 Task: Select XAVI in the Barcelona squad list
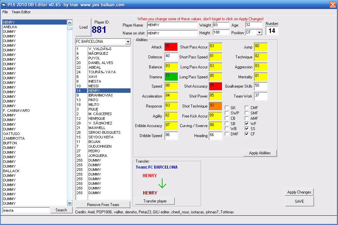[103, 77]
